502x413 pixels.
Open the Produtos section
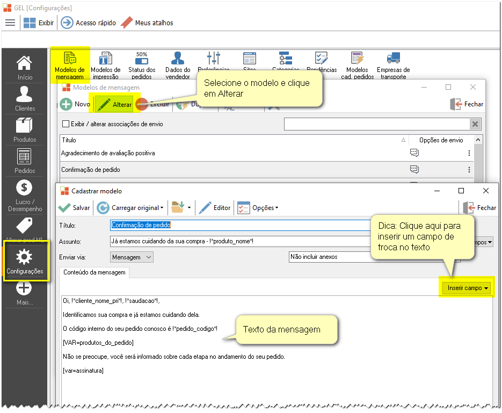pyautogui.click(x=25, y=129)
